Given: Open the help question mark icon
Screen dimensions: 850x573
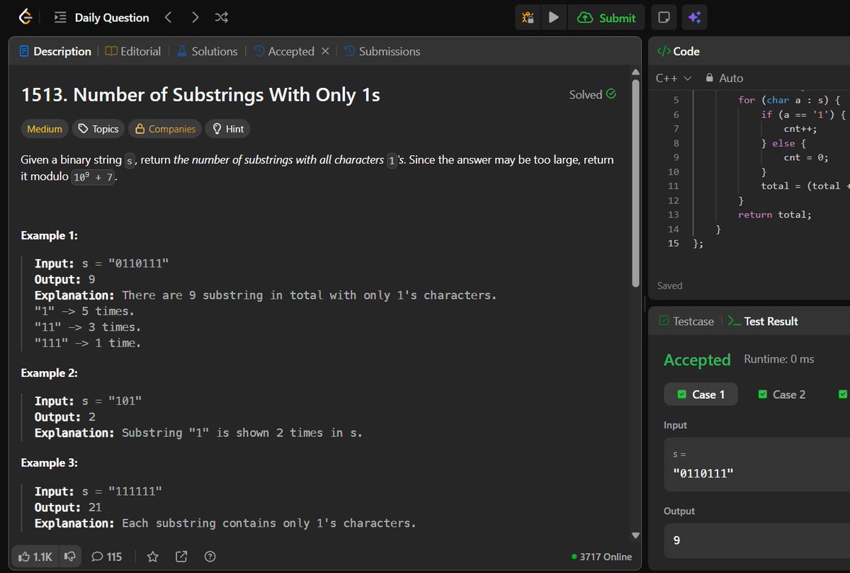Looking at the screenshot, I should (x=210, y=557).
